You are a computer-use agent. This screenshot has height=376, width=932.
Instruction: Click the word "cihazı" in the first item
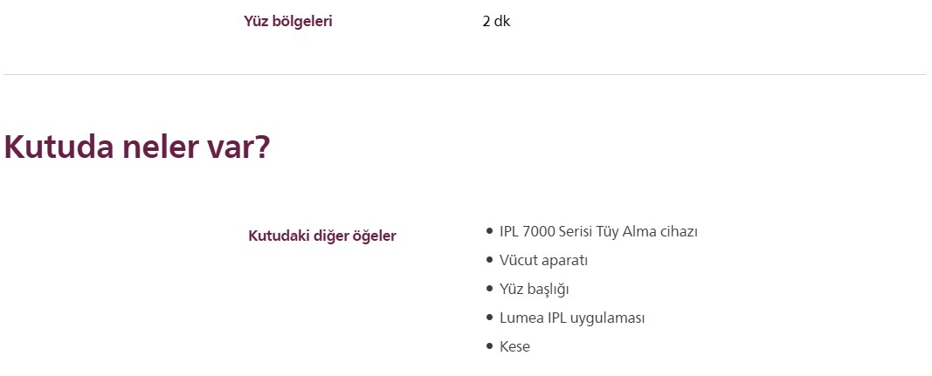(679, 232)
